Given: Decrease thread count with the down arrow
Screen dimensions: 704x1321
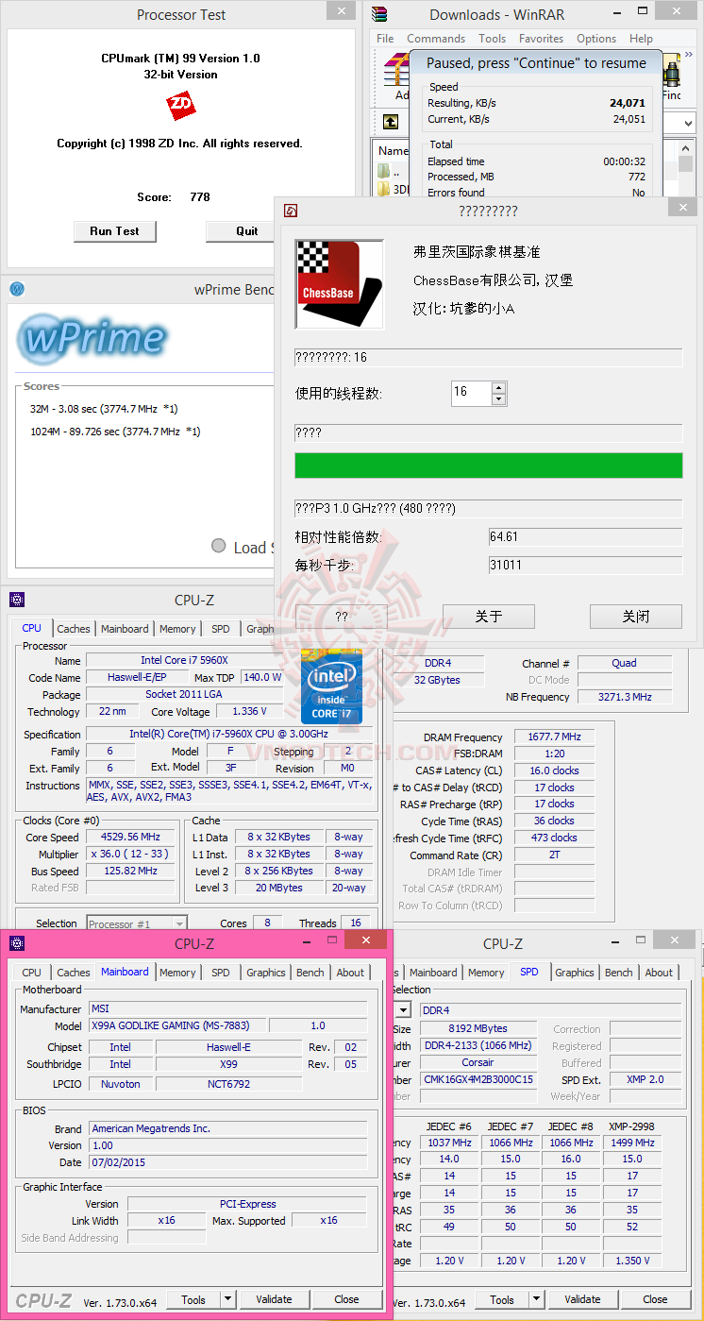Looking at the screenshot, I should coord(499,399).
